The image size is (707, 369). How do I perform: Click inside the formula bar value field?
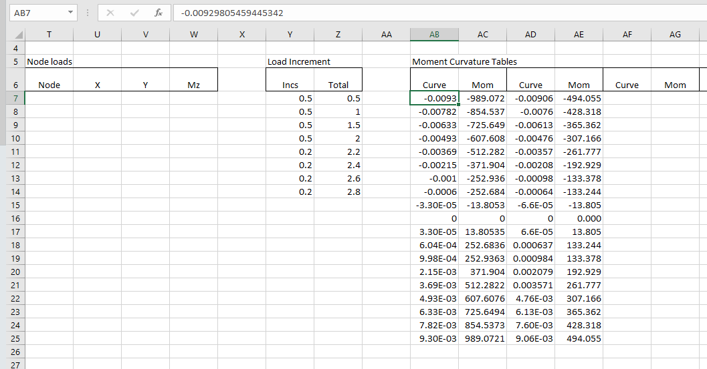[435, 13]
